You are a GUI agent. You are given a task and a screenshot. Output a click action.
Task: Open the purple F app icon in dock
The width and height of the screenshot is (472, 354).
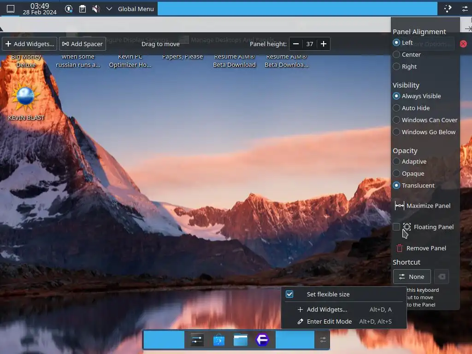tap(262, 340)
